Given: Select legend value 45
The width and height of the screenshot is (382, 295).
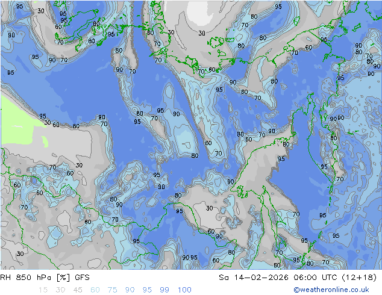Looking at the screenshot, I should click(78, 290).
